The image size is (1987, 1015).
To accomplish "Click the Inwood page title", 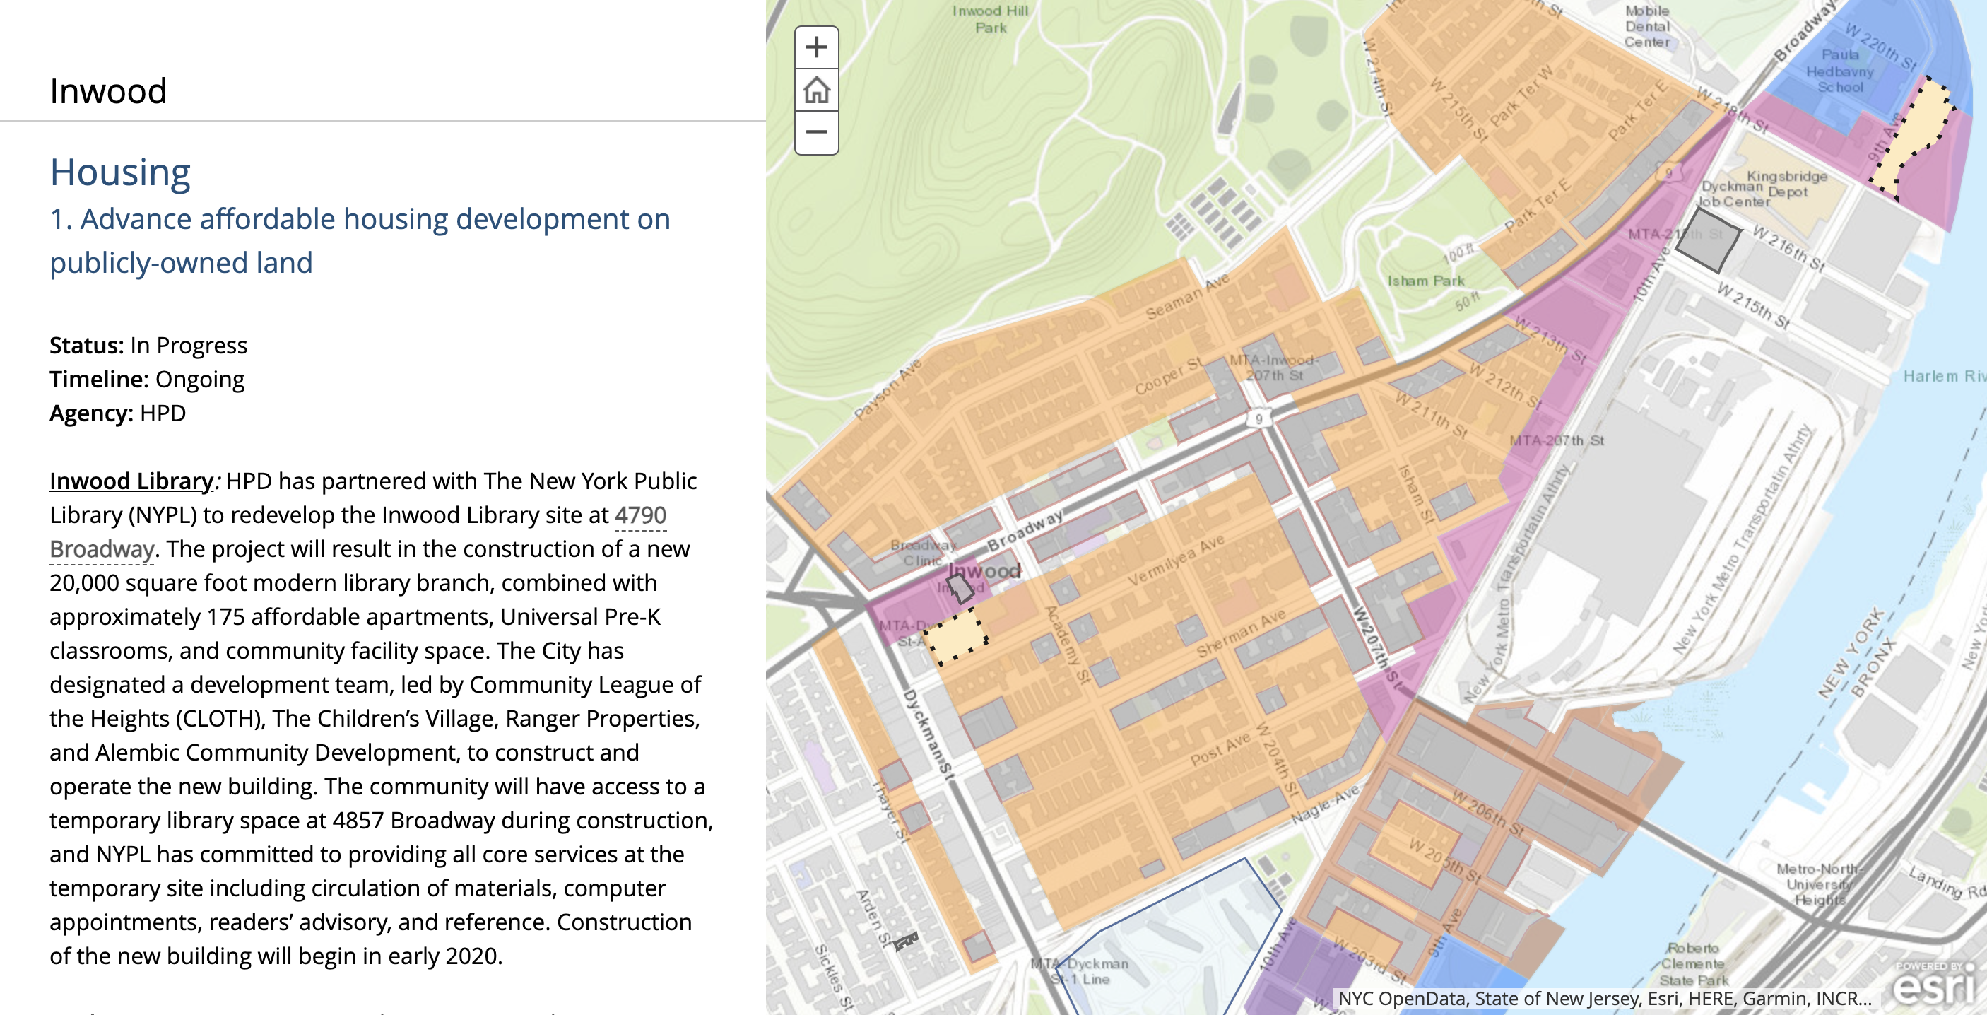I will tap(108, 91).
